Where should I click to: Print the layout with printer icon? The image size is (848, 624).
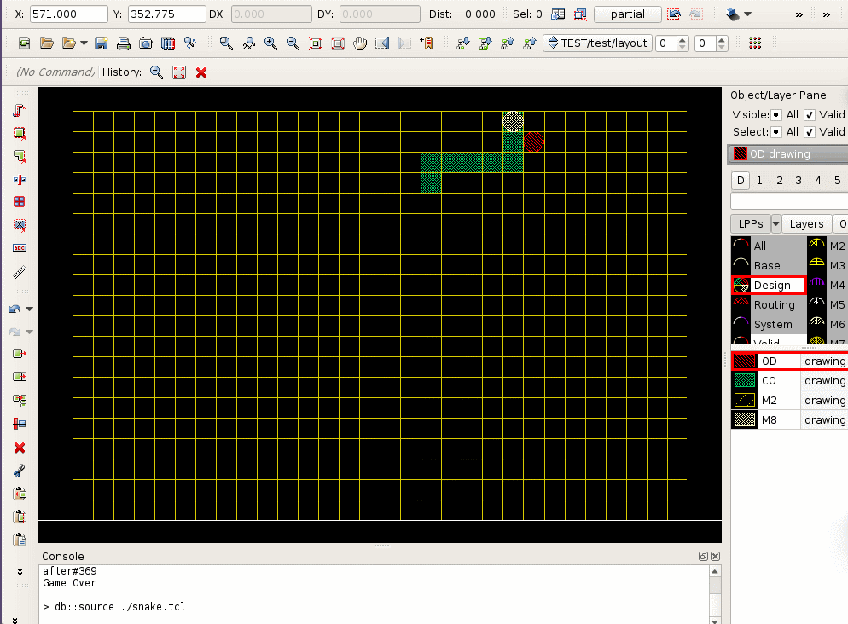pyautogui.click(x=124, y=43)
